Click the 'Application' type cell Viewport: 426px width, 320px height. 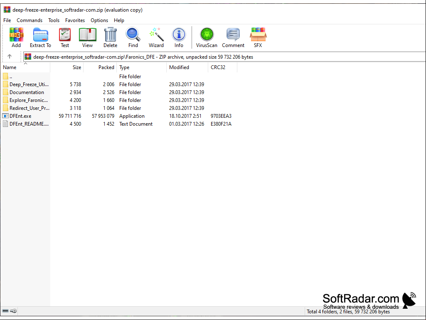pos(132,116)
